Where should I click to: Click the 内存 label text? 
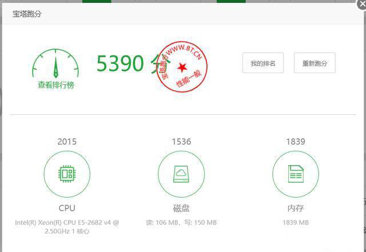point(296,208)
